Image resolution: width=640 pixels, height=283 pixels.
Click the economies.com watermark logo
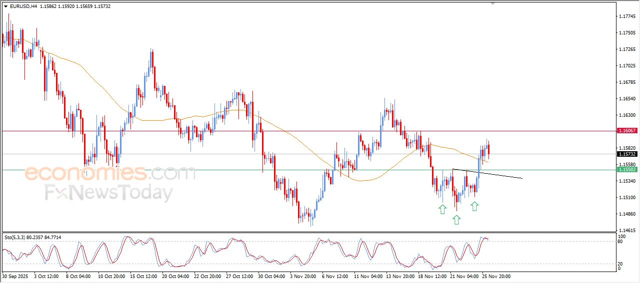[x=110, y=174]
